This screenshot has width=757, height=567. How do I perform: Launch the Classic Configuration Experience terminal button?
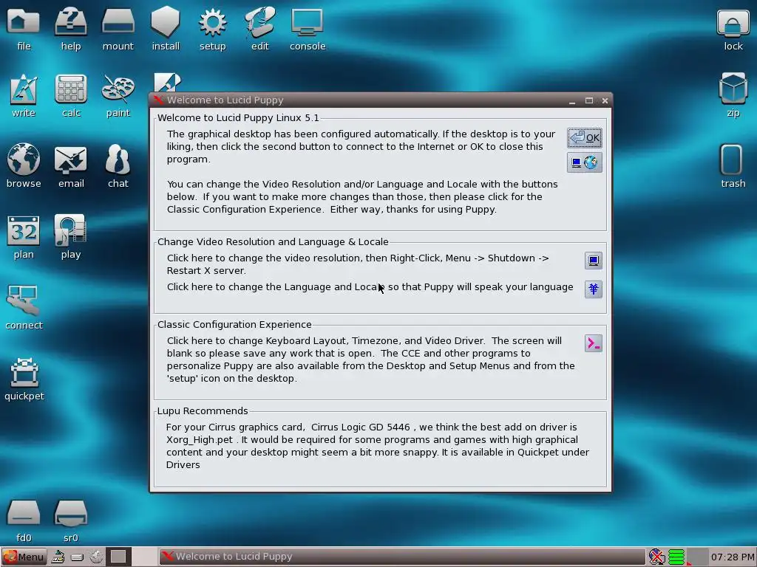594,343
